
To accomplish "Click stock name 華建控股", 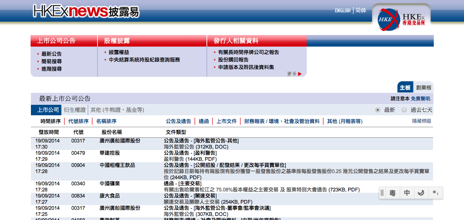I will (x=110, y=153).
